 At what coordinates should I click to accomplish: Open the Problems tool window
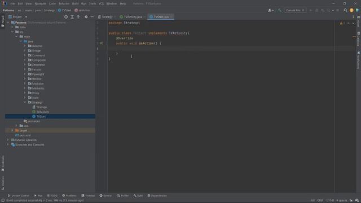pyautogui.click(x=69, y=196)
